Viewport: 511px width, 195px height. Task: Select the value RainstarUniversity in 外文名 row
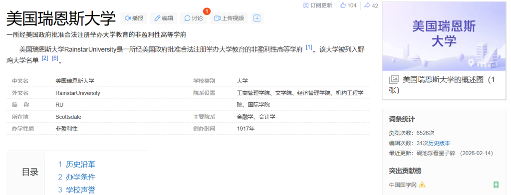pyautogui.click(x=78, y=93)
